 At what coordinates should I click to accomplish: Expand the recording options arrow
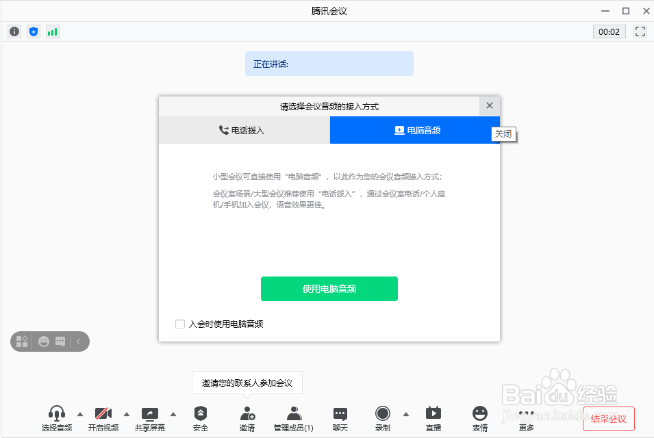406,414
